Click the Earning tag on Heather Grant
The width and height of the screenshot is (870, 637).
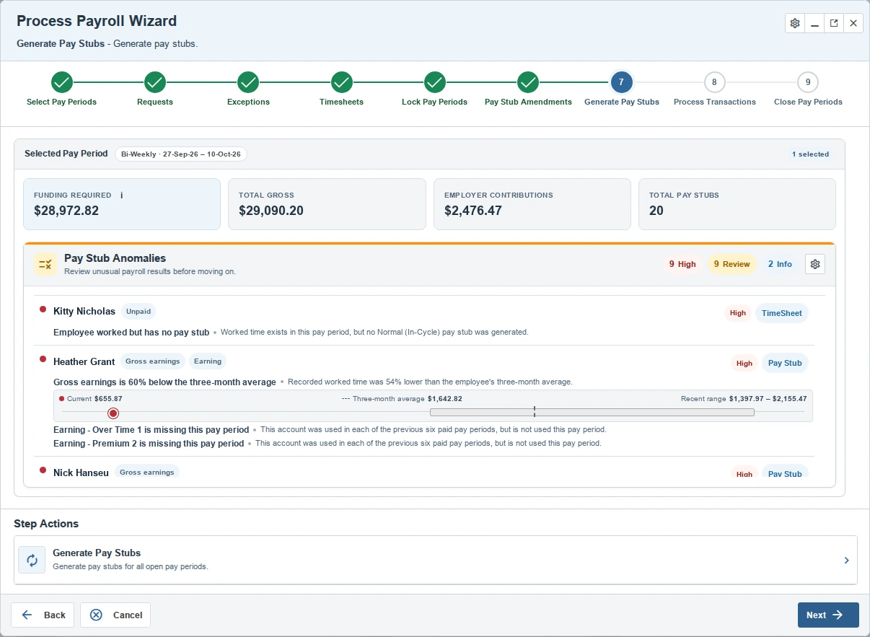(x=208, y=361)
